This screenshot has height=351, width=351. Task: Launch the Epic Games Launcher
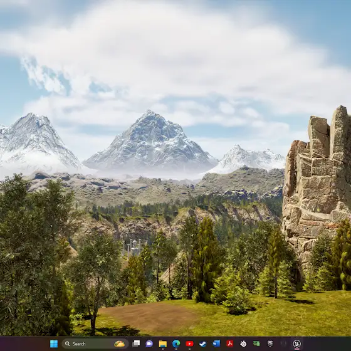coord(270,343)
